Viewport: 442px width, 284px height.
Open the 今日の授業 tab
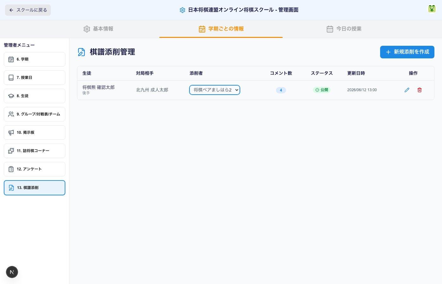[344, 29]
